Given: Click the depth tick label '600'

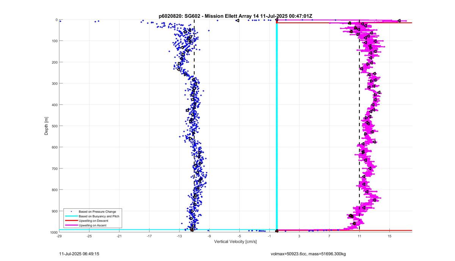Looking at the screenshot, I should click(x=55, y=147).
